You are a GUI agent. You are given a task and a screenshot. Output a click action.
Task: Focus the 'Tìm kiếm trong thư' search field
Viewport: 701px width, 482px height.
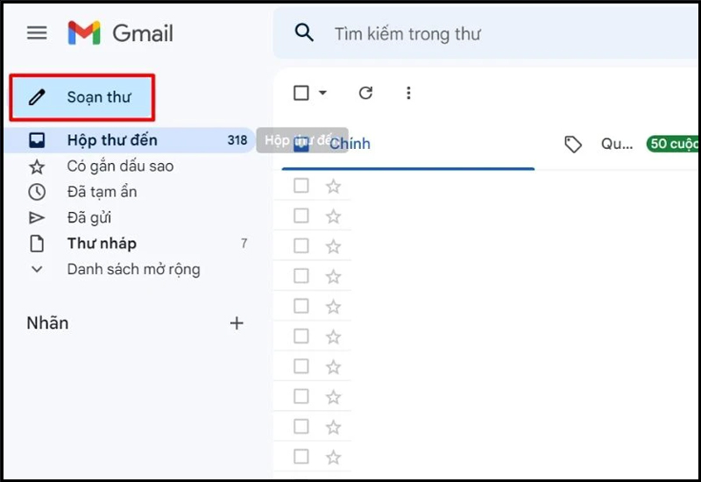486,33
